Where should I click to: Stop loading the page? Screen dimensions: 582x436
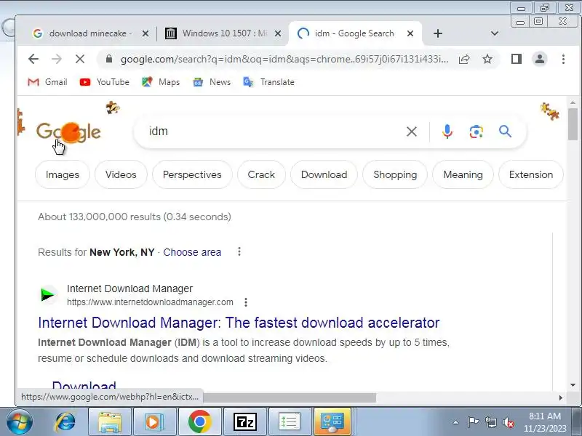pos(80,59)
